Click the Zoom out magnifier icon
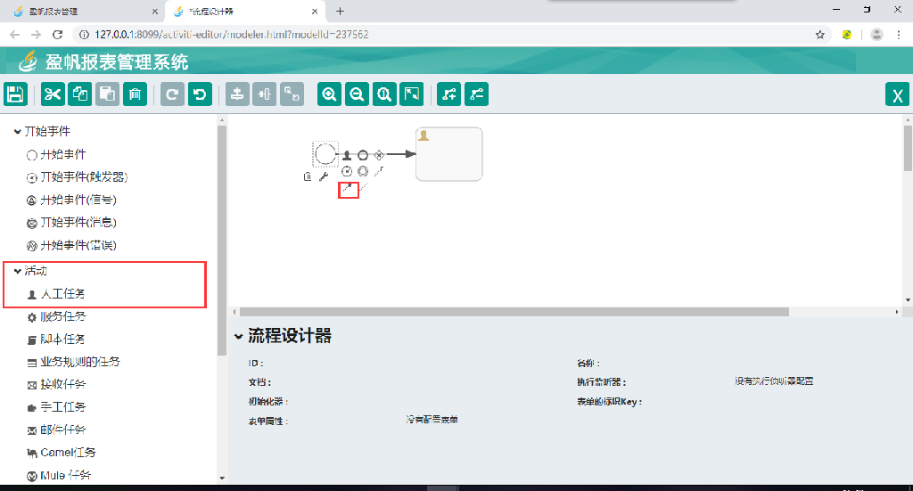913x491 pixels. [x=357, y=94]
